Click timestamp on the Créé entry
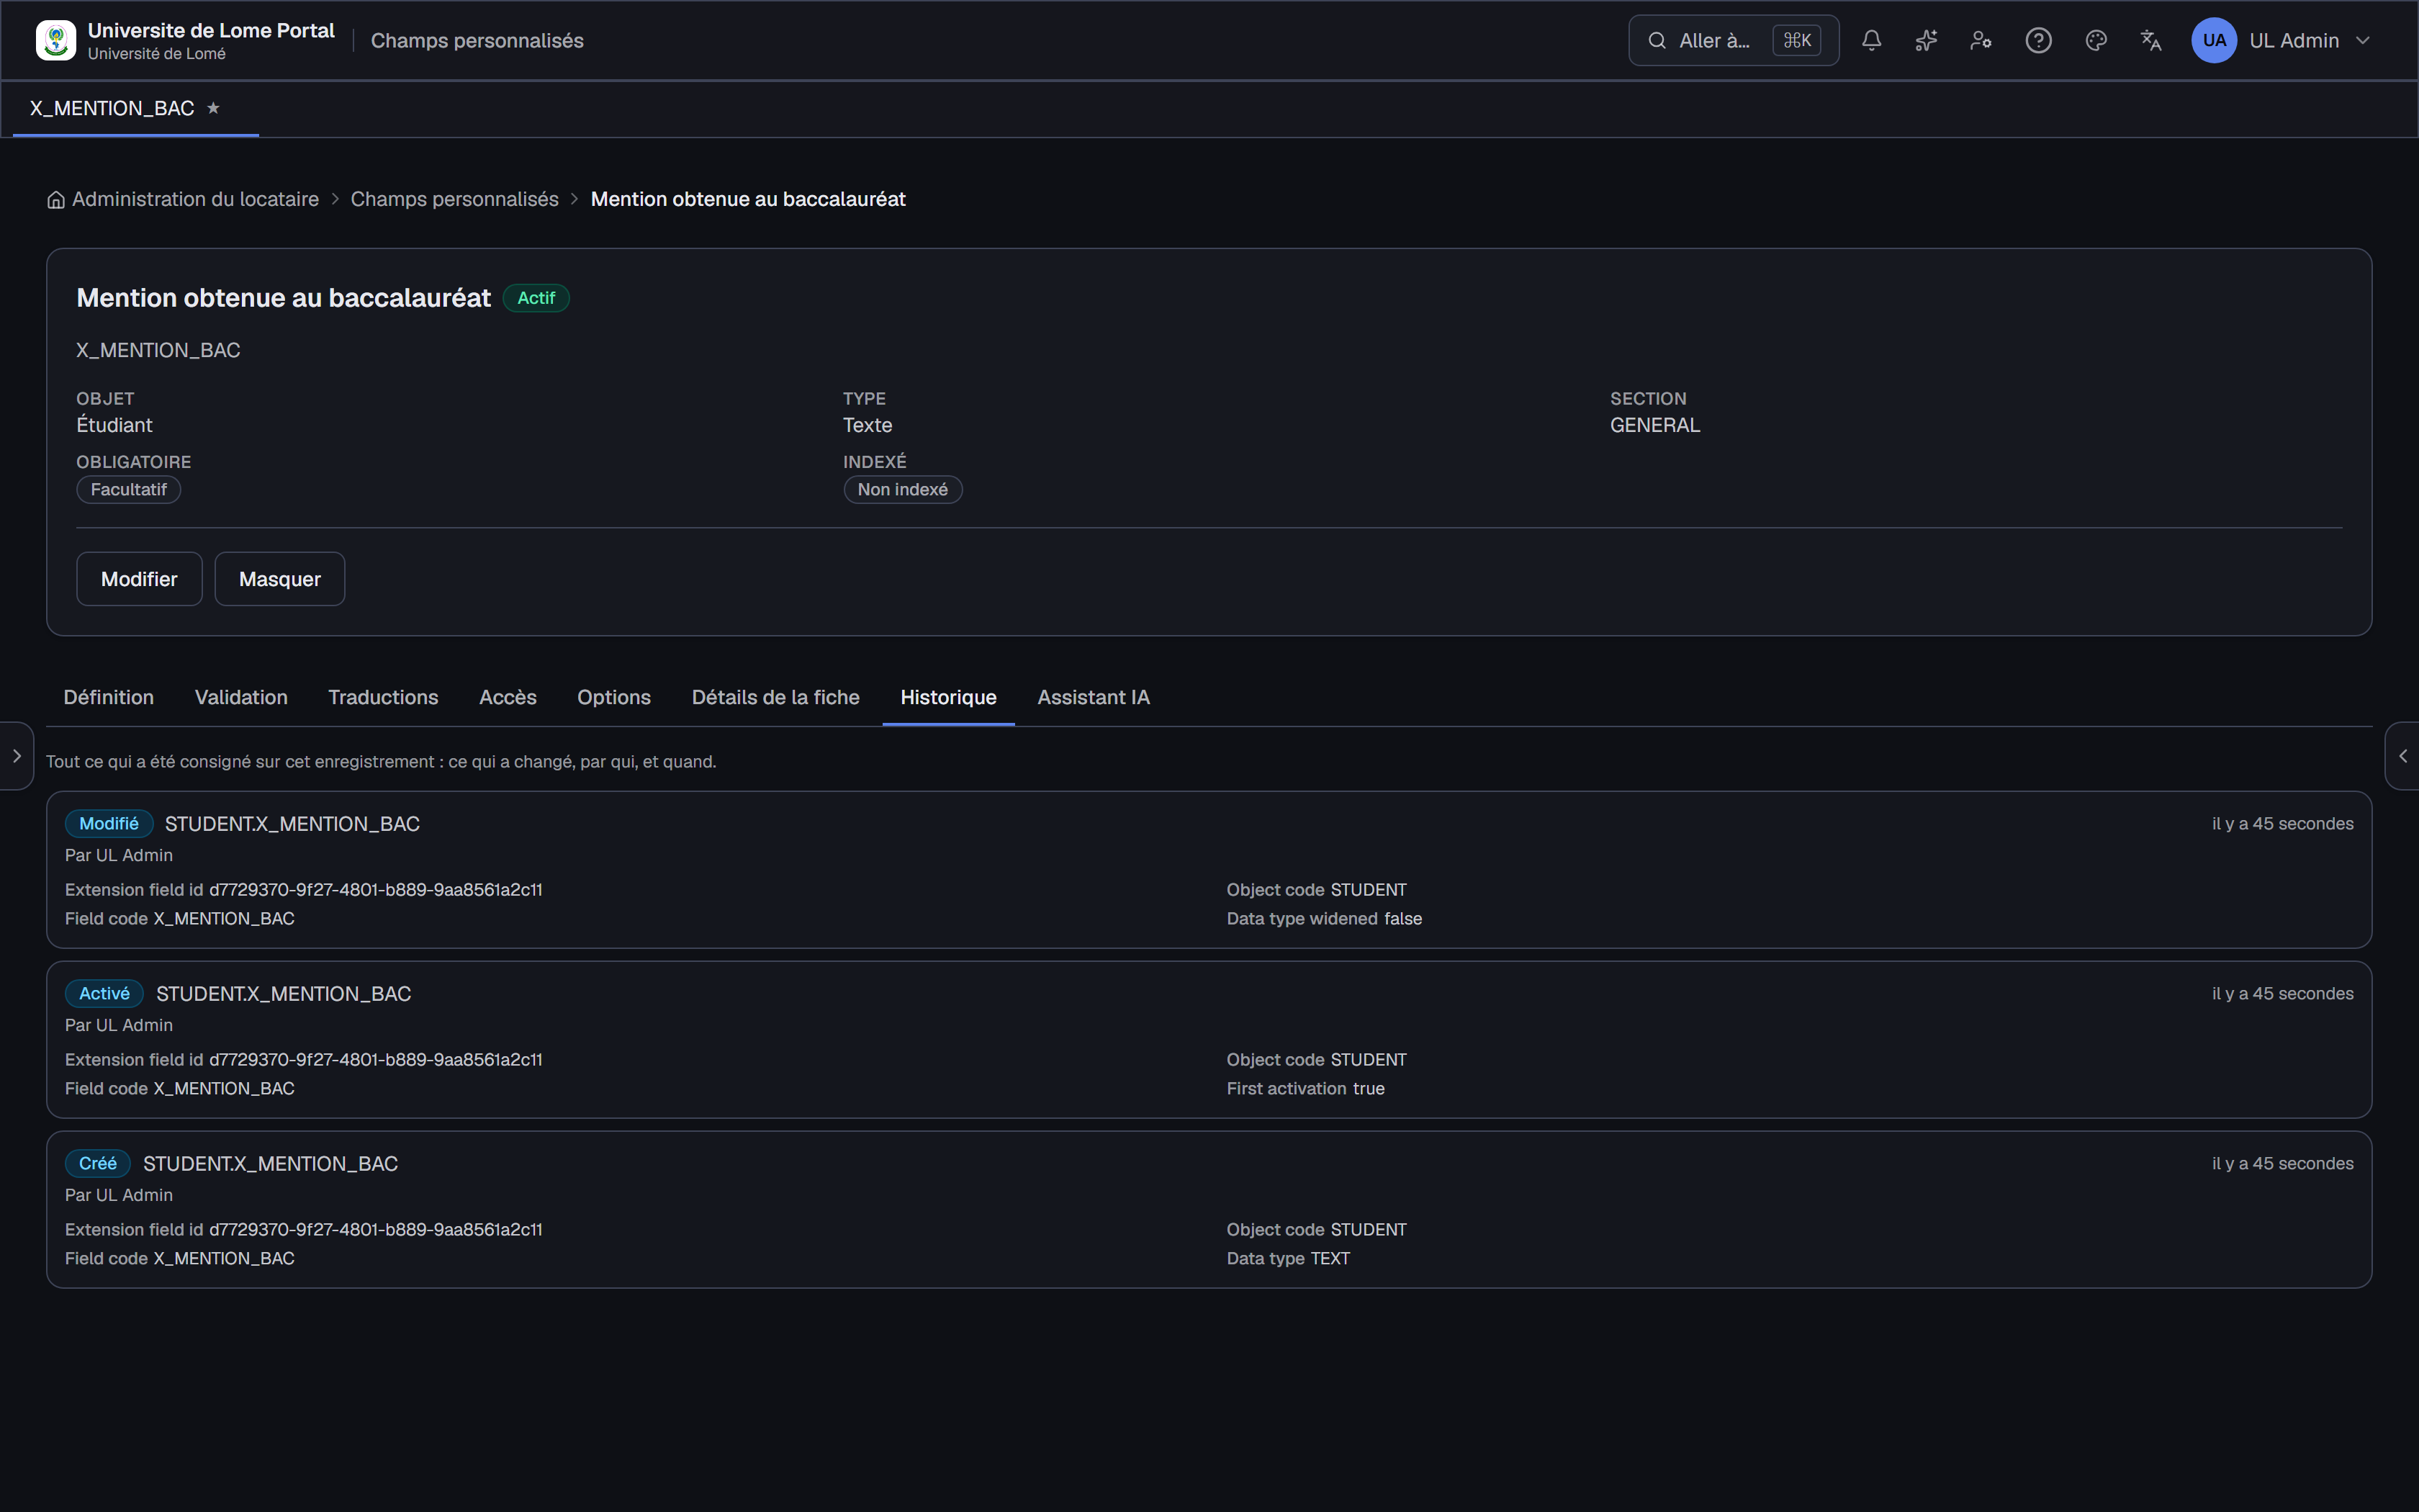This screenshot has width=2419, height=1512. 2282,1164
